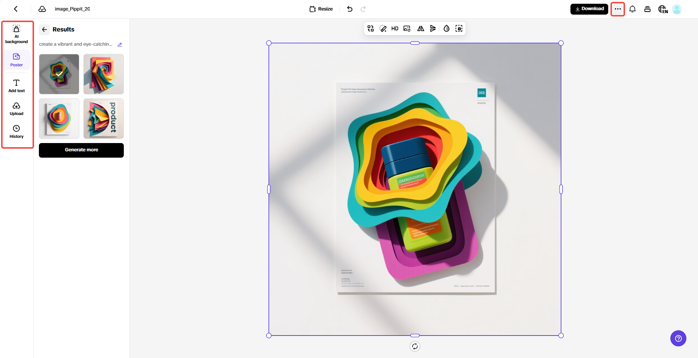The image size is (698, 358).
Task: Click the Generate more button
Action: pos(81,150)
